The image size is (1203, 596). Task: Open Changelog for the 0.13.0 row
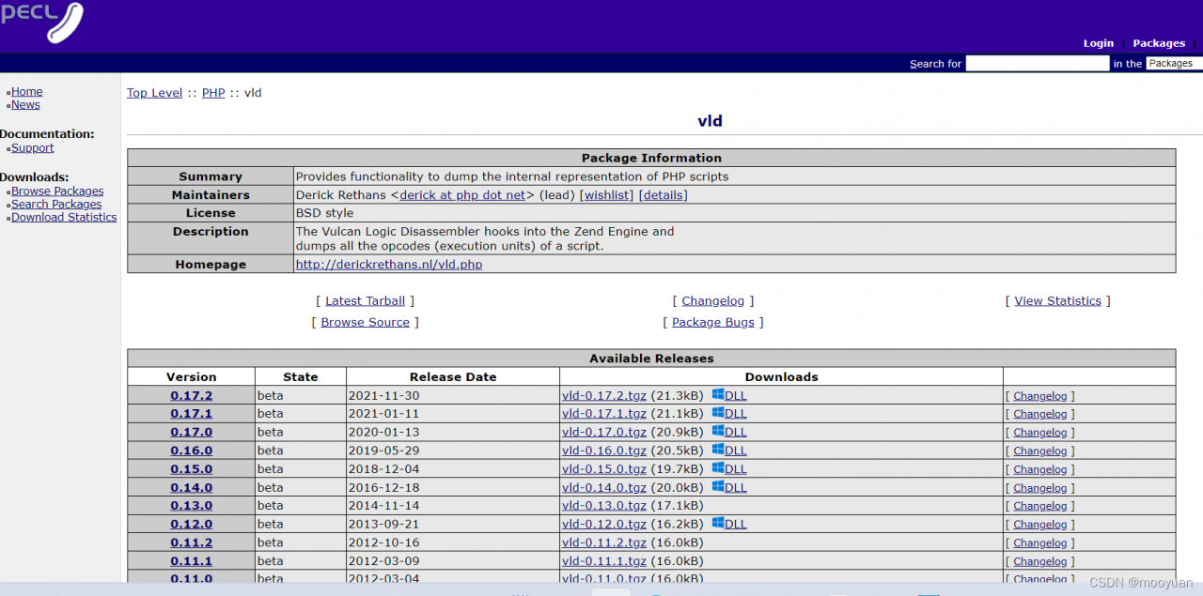coord(1039,506)
